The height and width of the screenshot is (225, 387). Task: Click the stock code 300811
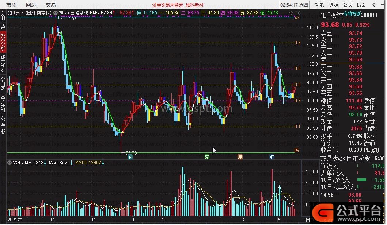[x=369, y=15]
